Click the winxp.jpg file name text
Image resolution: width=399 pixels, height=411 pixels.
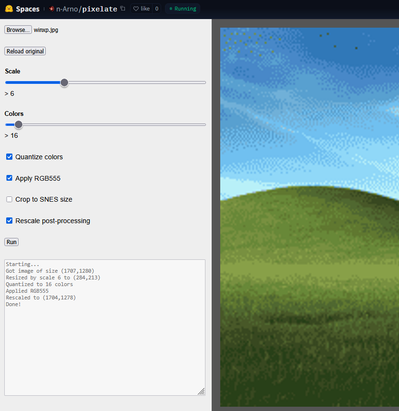coord(46,30)
